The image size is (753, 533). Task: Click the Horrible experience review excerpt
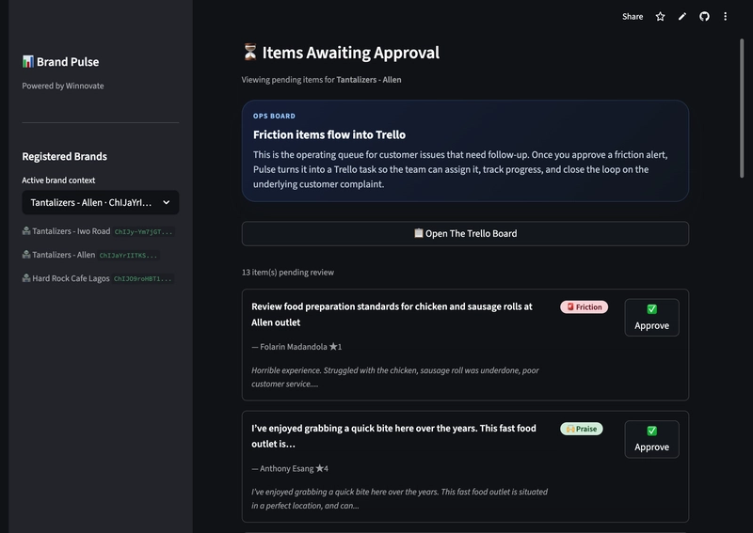point(395,377)
